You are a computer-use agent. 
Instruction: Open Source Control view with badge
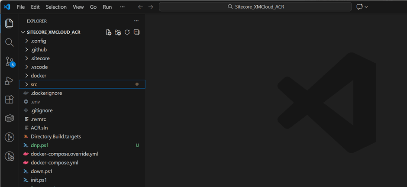click(9, 61)
